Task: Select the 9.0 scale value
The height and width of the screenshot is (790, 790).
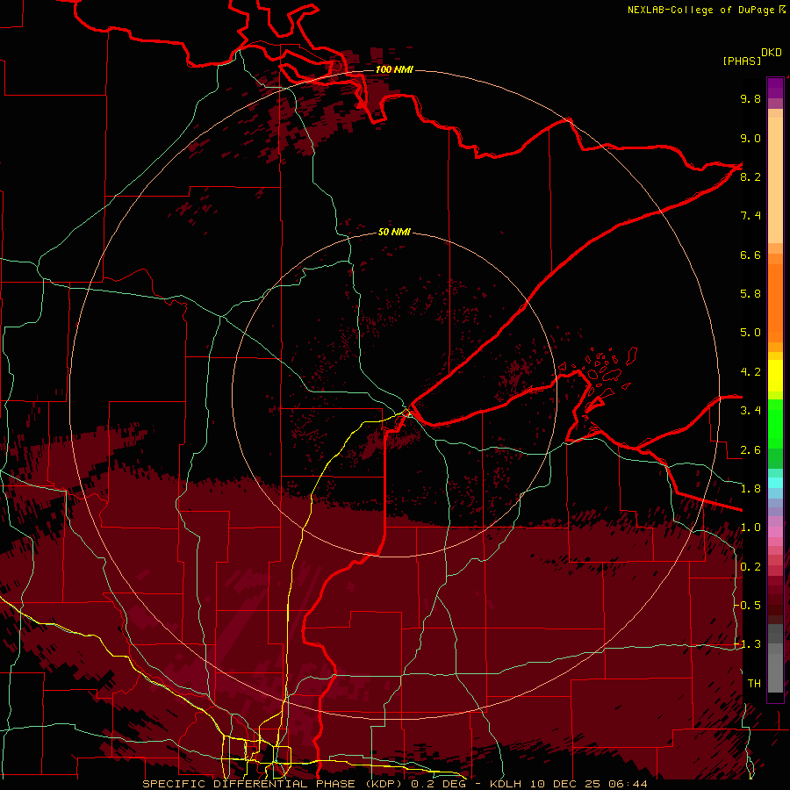Action: pyautogui.click(x=750, y=138)
